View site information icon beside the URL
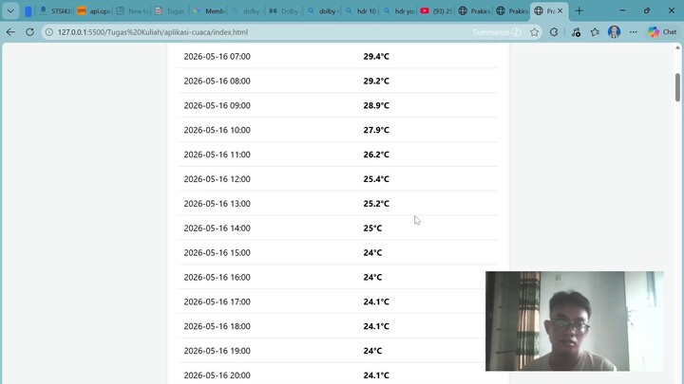 pos(49,32)
